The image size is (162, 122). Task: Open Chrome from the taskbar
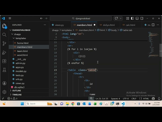(x=73, y=104)
